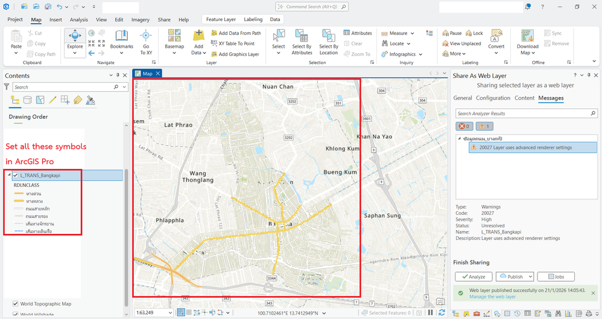
Task: Open the notifications bell
Action: coord(528,7)
